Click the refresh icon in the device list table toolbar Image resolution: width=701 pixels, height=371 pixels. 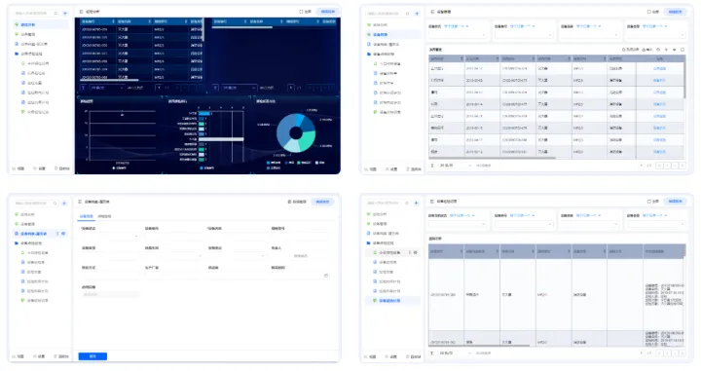658,50
